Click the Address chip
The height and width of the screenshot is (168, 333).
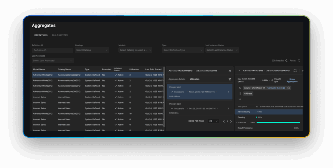point(248,94)
